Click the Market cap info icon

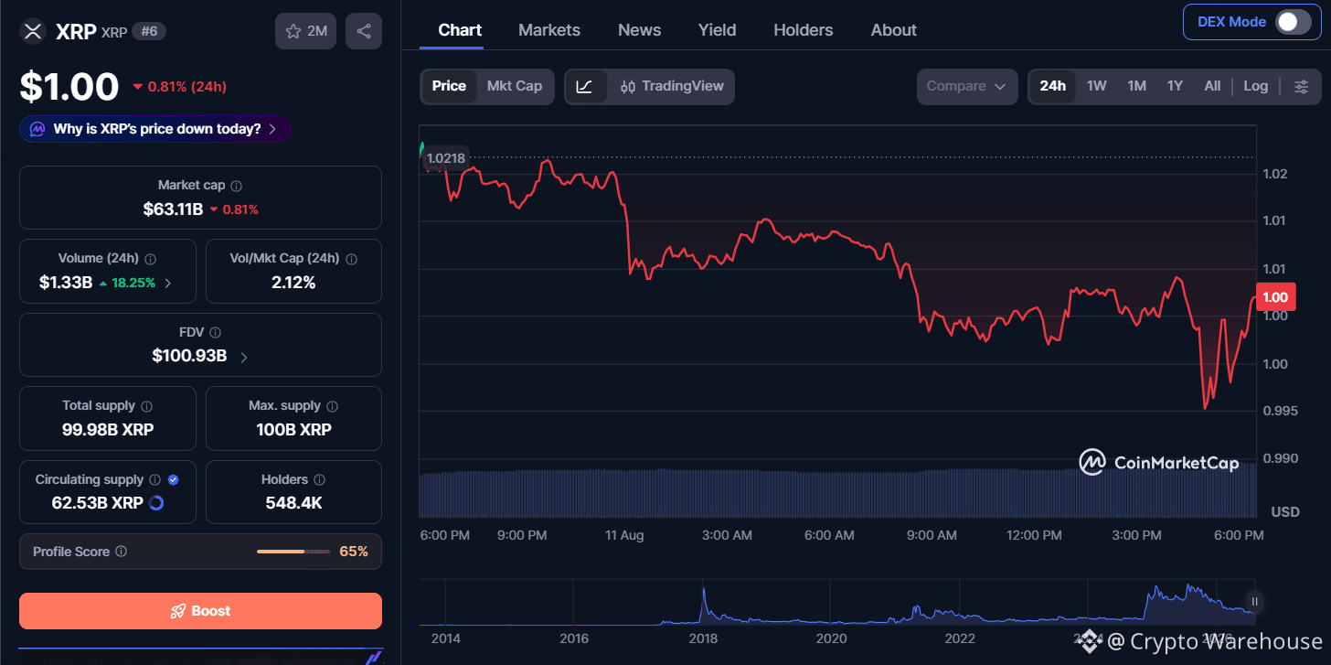tap(236, 186)
